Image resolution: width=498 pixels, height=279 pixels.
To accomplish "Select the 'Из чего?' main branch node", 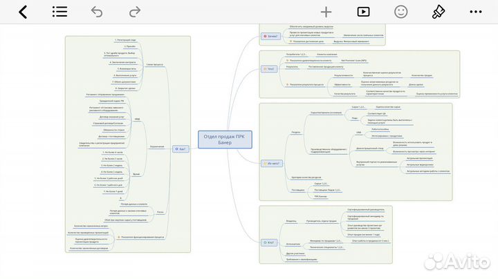I will click(x=272, y=164).
